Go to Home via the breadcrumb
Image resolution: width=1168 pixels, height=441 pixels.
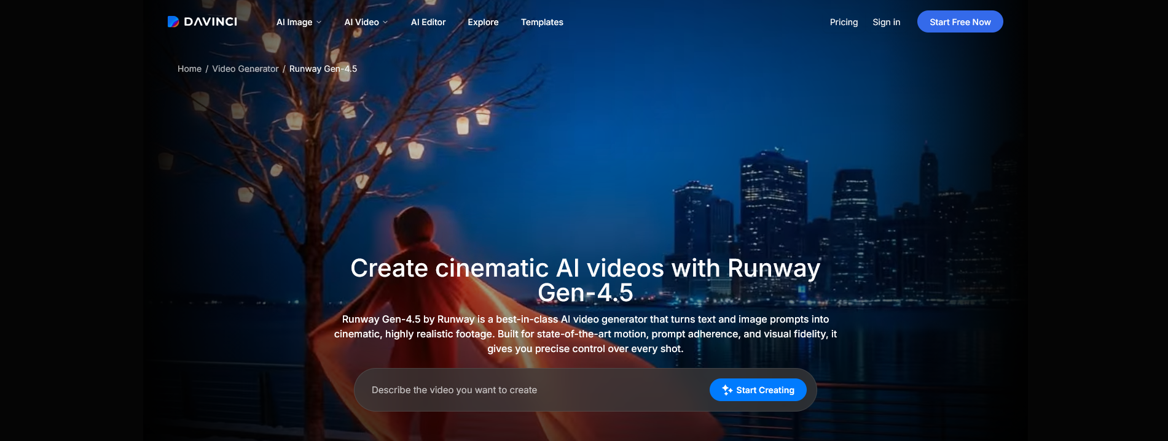coord(189,69)
